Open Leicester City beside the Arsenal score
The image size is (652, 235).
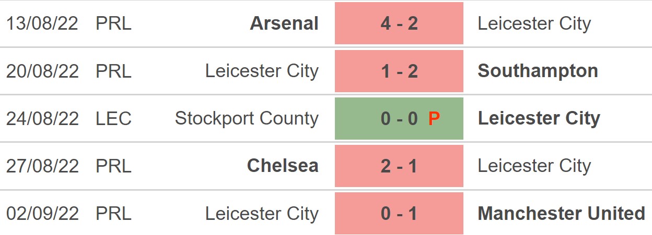(x=534, y=23)
